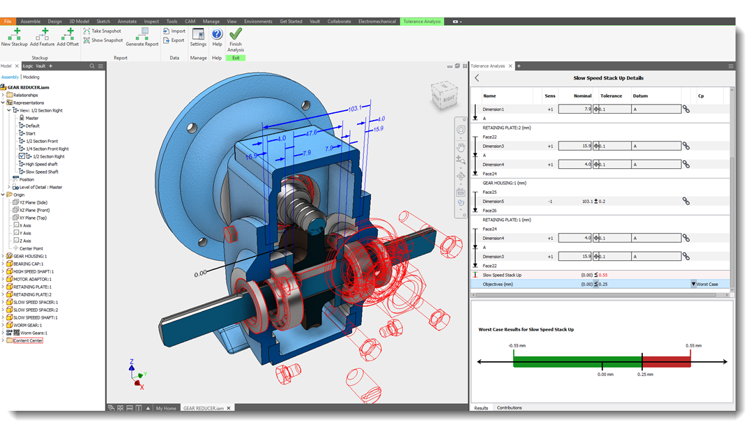Viewport: 753px width, 431px height.
Task: Select the Tolerance Analysis ribbon tab
Action: coord(422,21)
